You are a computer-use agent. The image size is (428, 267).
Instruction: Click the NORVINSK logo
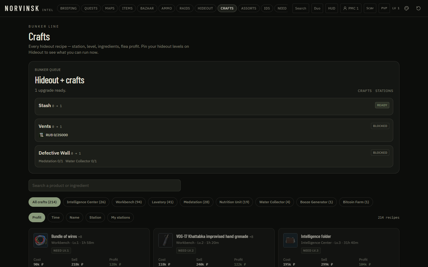pyautogui.click(x=22, y=8)
